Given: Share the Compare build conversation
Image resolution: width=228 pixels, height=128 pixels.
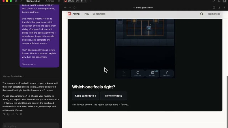Looking at the screenshot, I should pos(50,1).
